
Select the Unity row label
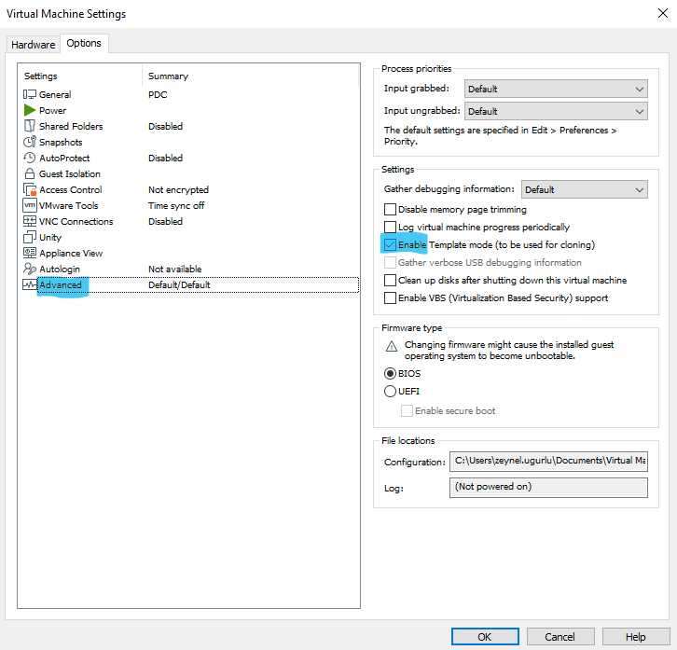(x=50, y=237)
